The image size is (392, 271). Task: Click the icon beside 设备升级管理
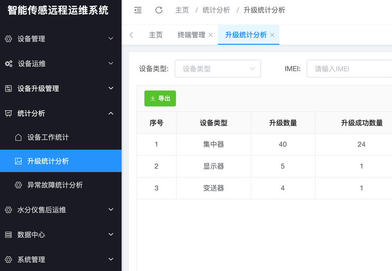[x=8, y=88]
